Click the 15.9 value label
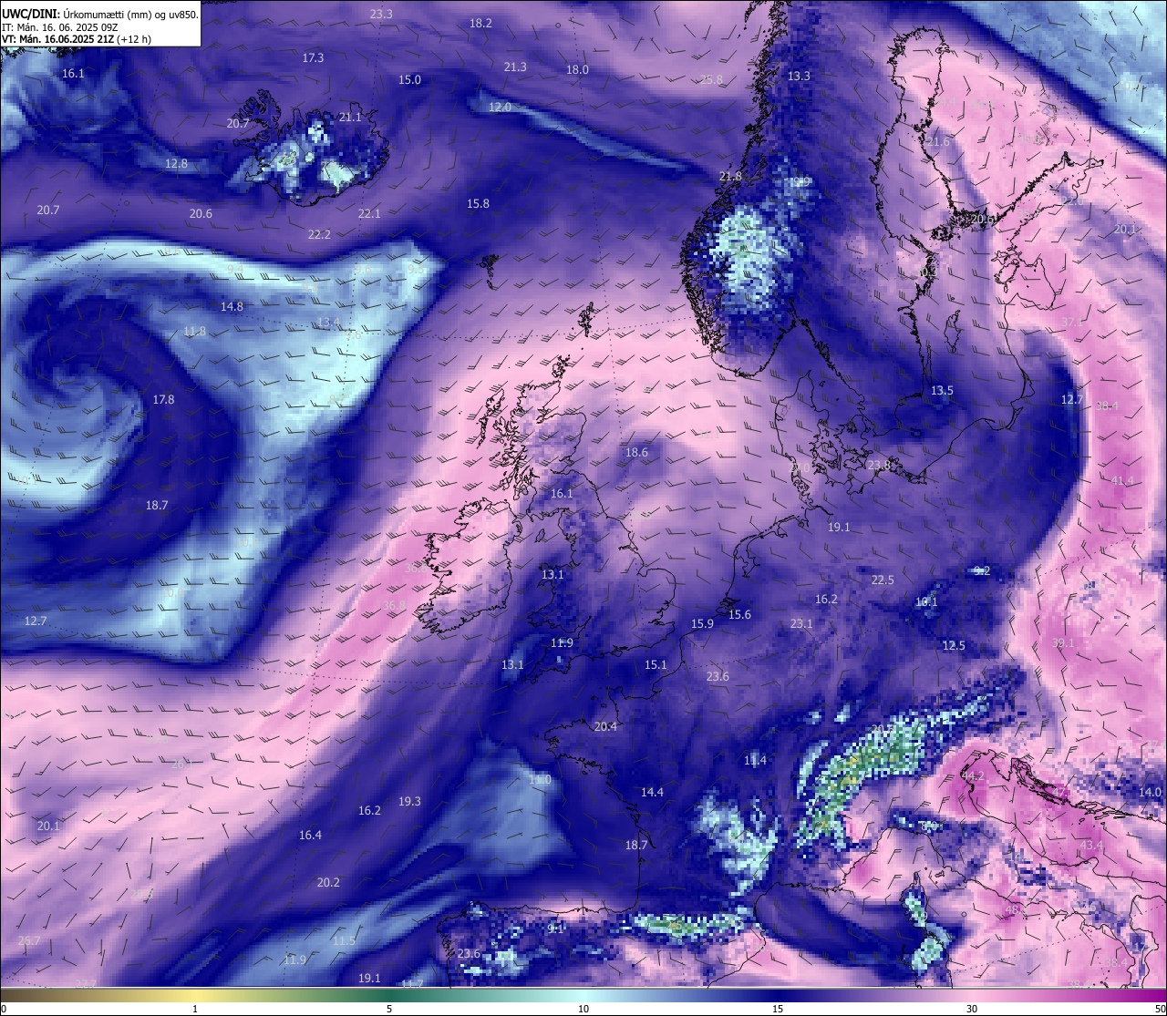 tap(702, 623)
